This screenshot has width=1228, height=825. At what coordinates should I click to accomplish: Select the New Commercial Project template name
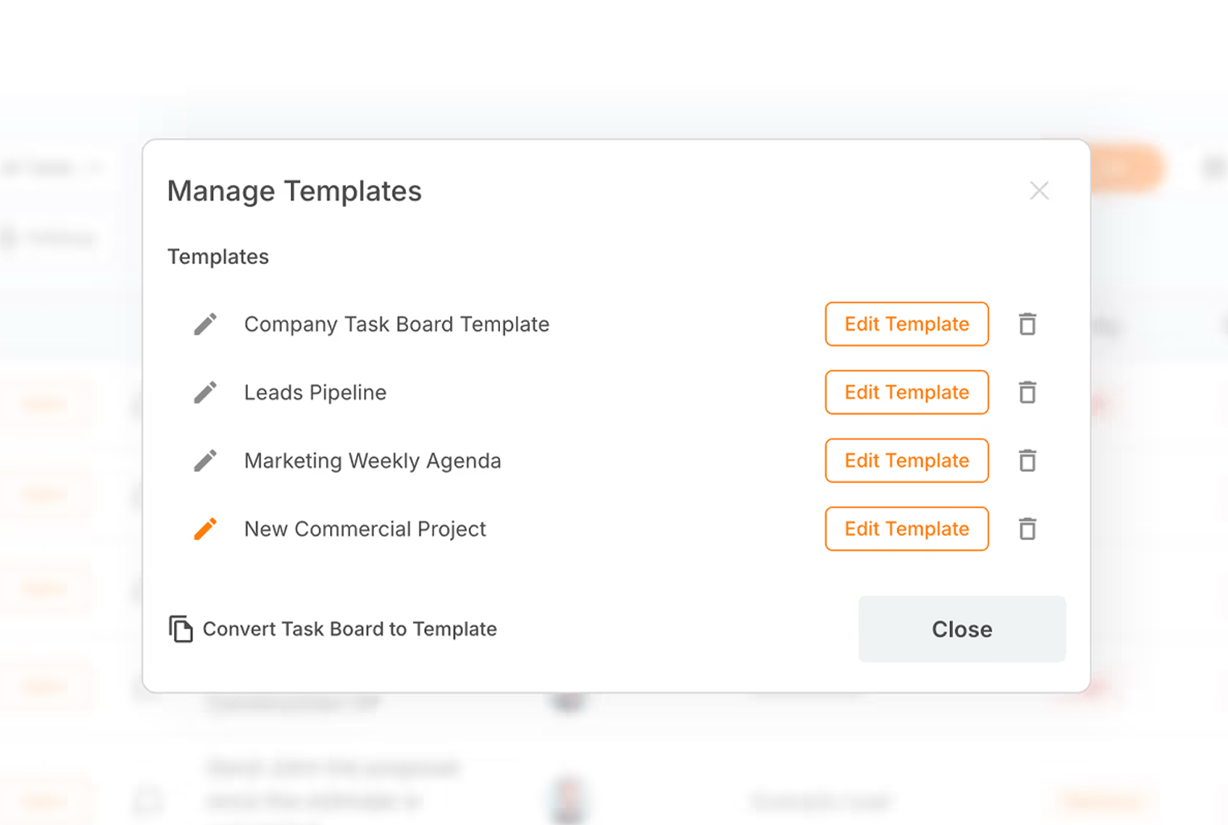coord(366,529)
